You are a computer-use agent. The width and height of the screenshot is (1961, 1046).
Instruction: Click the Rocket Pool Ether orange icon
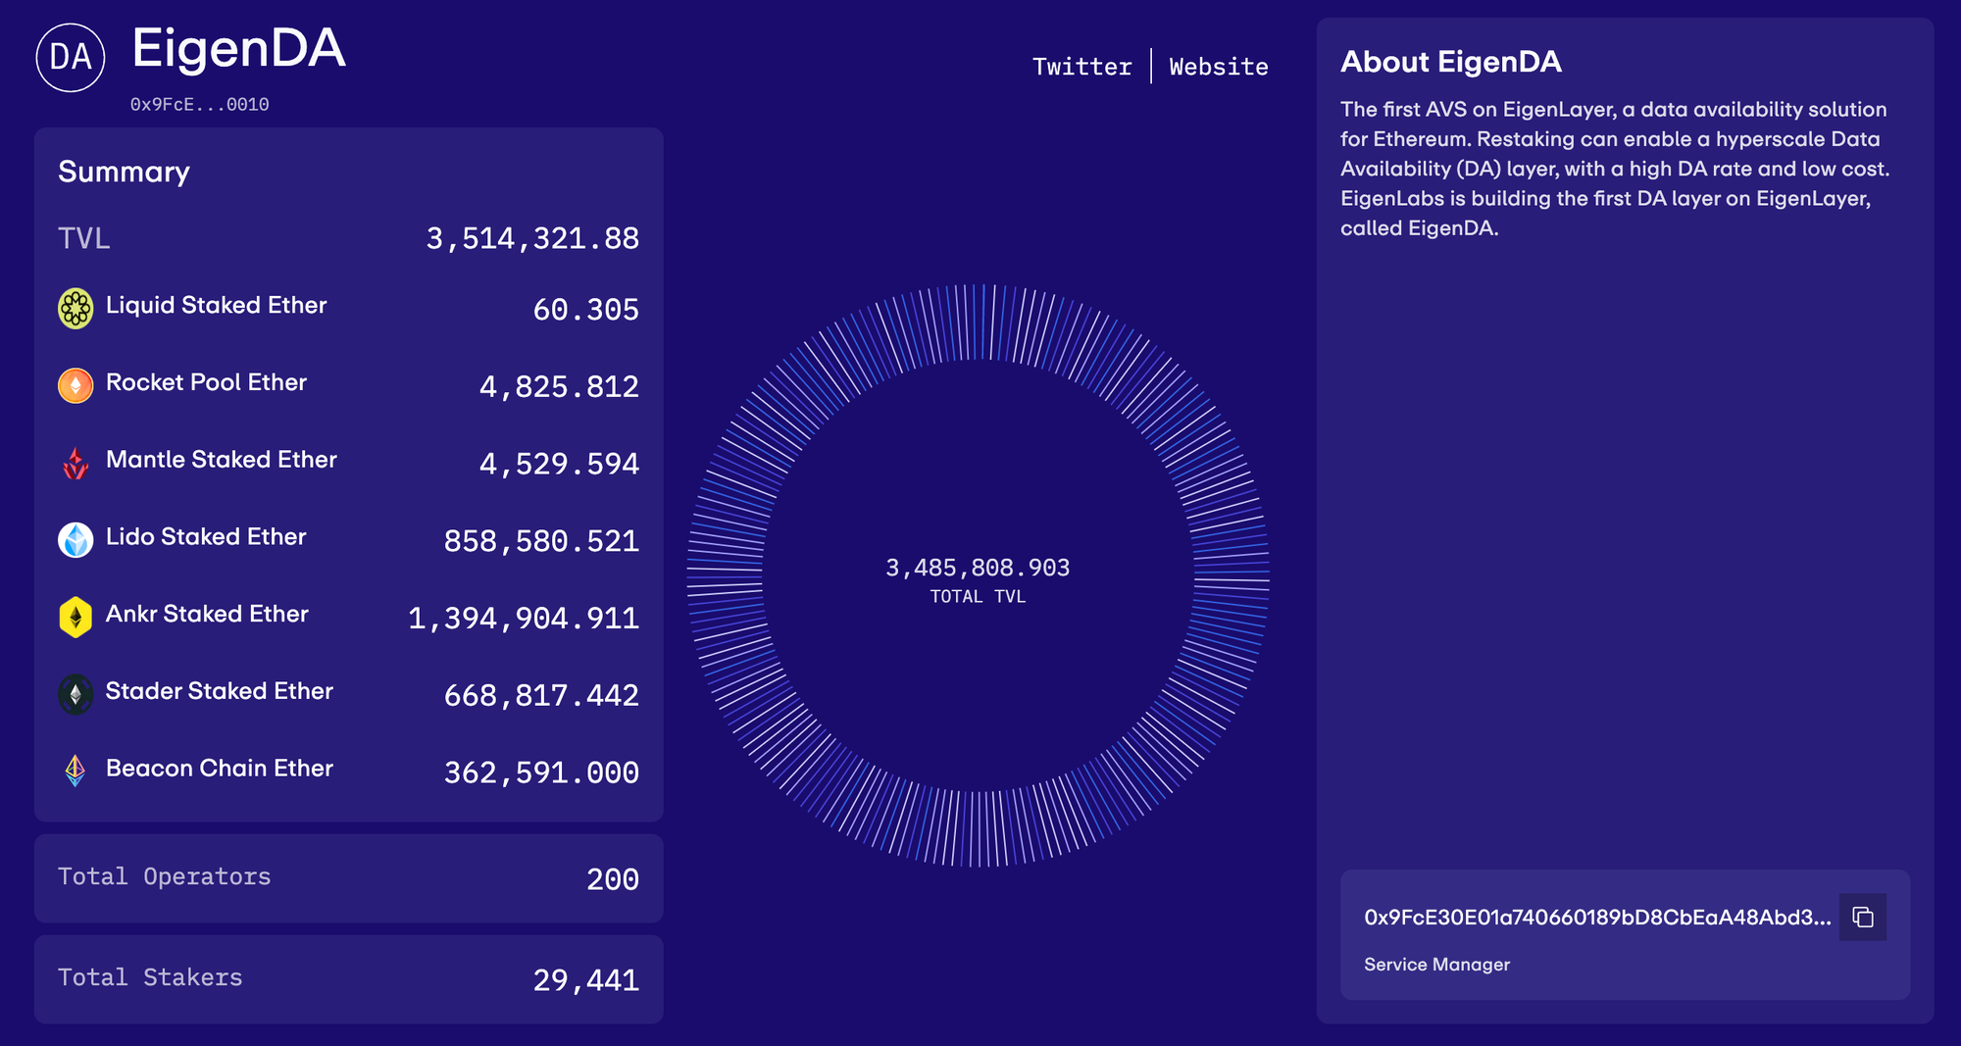75,385
